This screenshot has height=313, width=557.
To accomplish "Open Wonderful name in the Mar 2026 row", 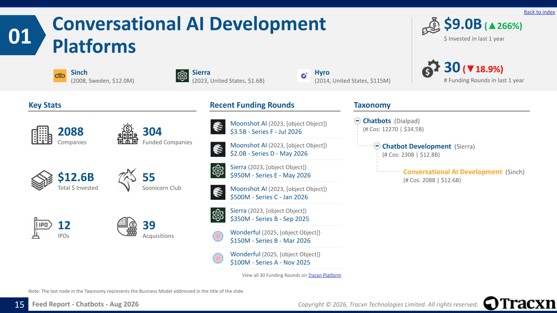I will (x=245, y=232).
